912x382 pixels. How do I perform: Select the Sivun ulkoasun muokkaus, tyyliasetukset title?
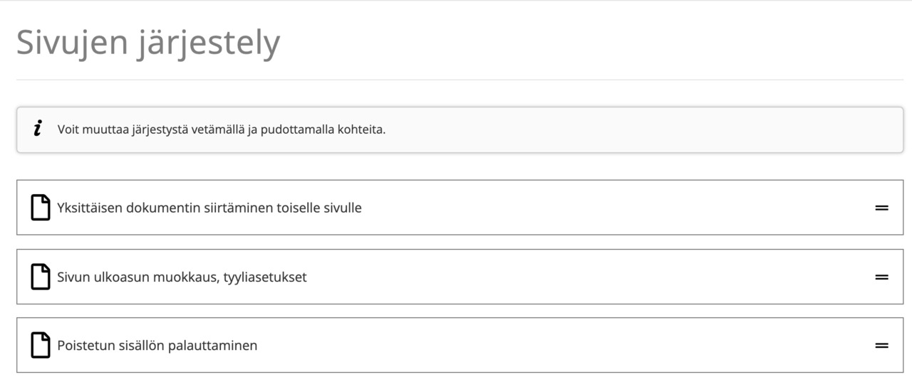(x=182, y=277)
